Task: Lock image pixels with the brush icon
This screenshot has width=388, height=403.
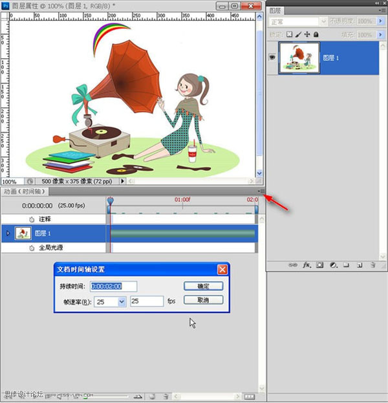Action: pyautogui.click(x=298, y=34)
